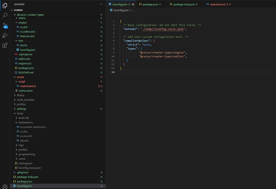Expand the library folder
The image size is (276, 189).
coord(20,95)
